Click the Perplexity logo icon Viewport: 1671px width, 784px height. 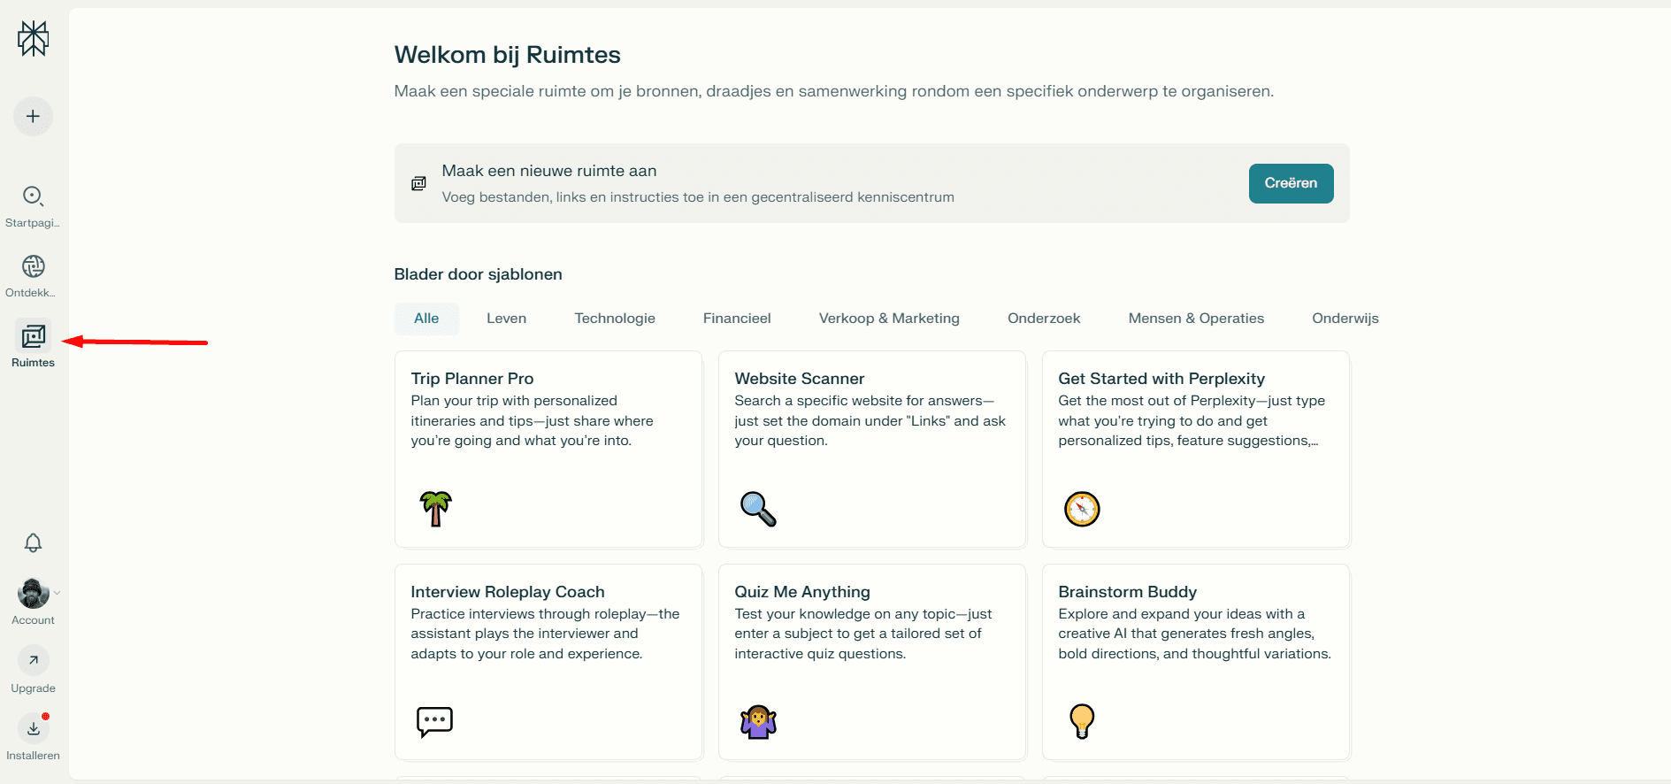[34, 39]
